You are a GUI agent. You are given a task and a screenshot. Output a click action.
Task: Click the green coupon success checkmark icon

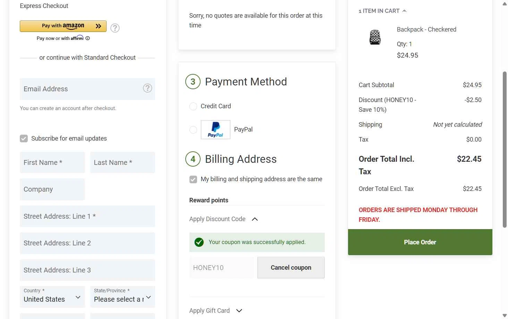(199, 242)
